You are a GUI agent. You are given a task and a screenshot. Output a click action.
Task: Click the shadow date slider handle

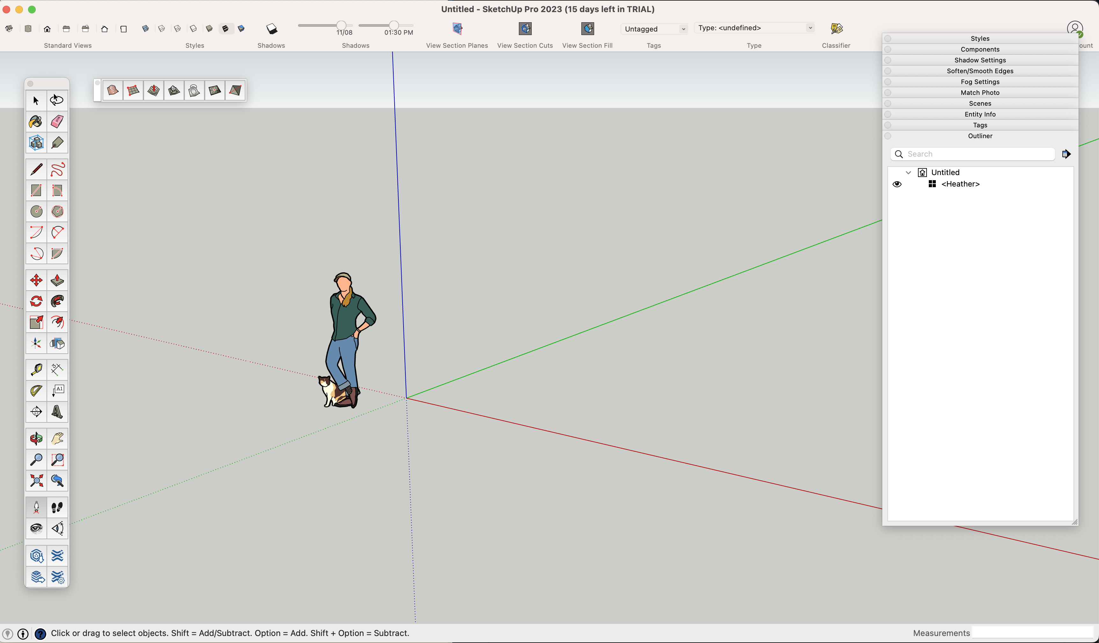coord(341,25)
